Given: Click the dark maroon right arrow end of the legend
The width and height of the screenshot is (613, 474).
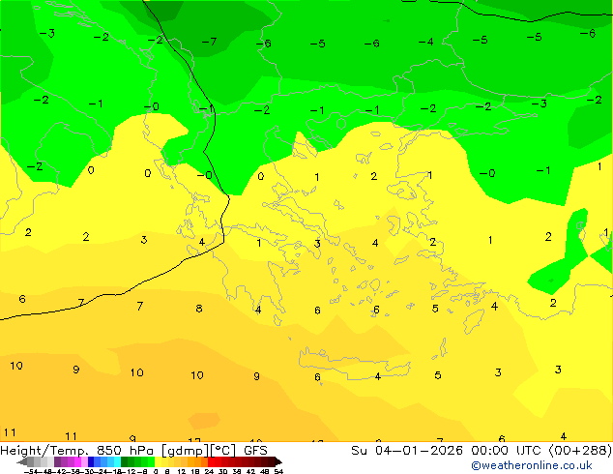Looking at the screenshot, I should click(278, 461).
